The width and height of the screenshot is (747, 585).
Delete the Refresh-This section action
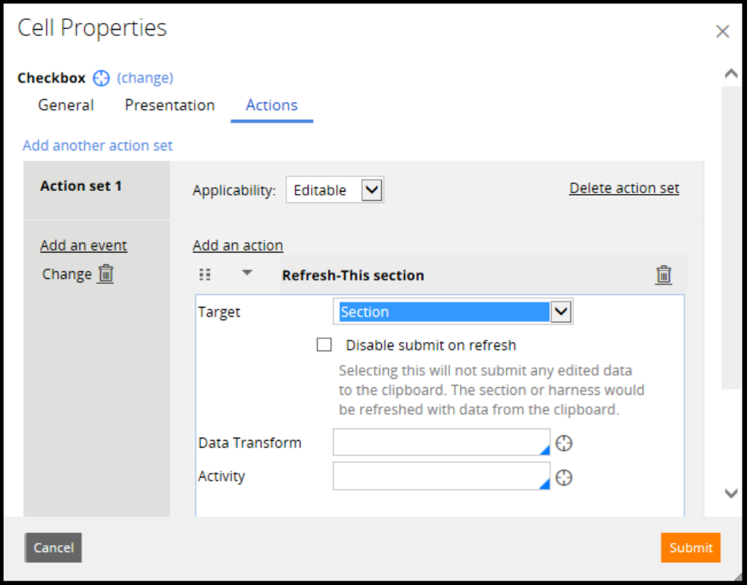(x=664, y=275)
